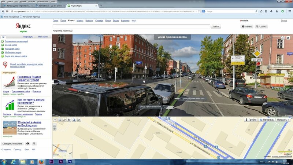This screenshot has width=293, height=165.
Task: Open the Инструменты menu
Action: point(42,1)
